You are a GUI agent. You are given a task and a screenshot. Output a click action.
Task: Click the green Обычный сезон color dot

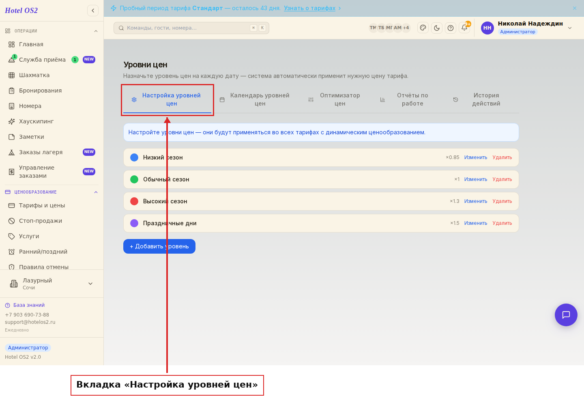click(x=134, y=179)
